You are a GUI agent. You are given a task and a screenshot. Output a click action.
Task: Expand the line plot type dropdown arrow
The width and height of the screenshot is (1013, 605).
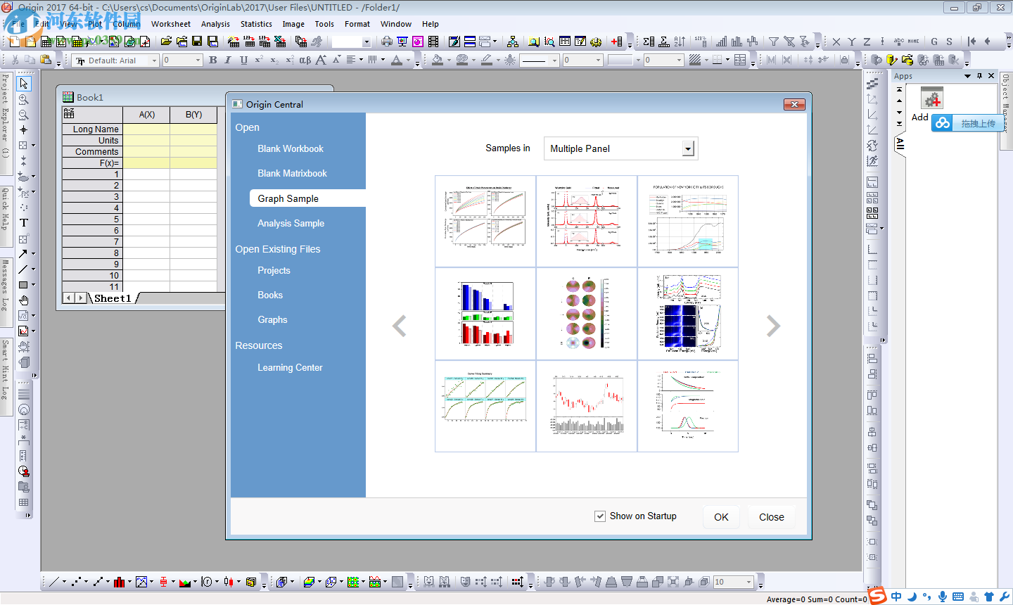[x=64, y=582]
